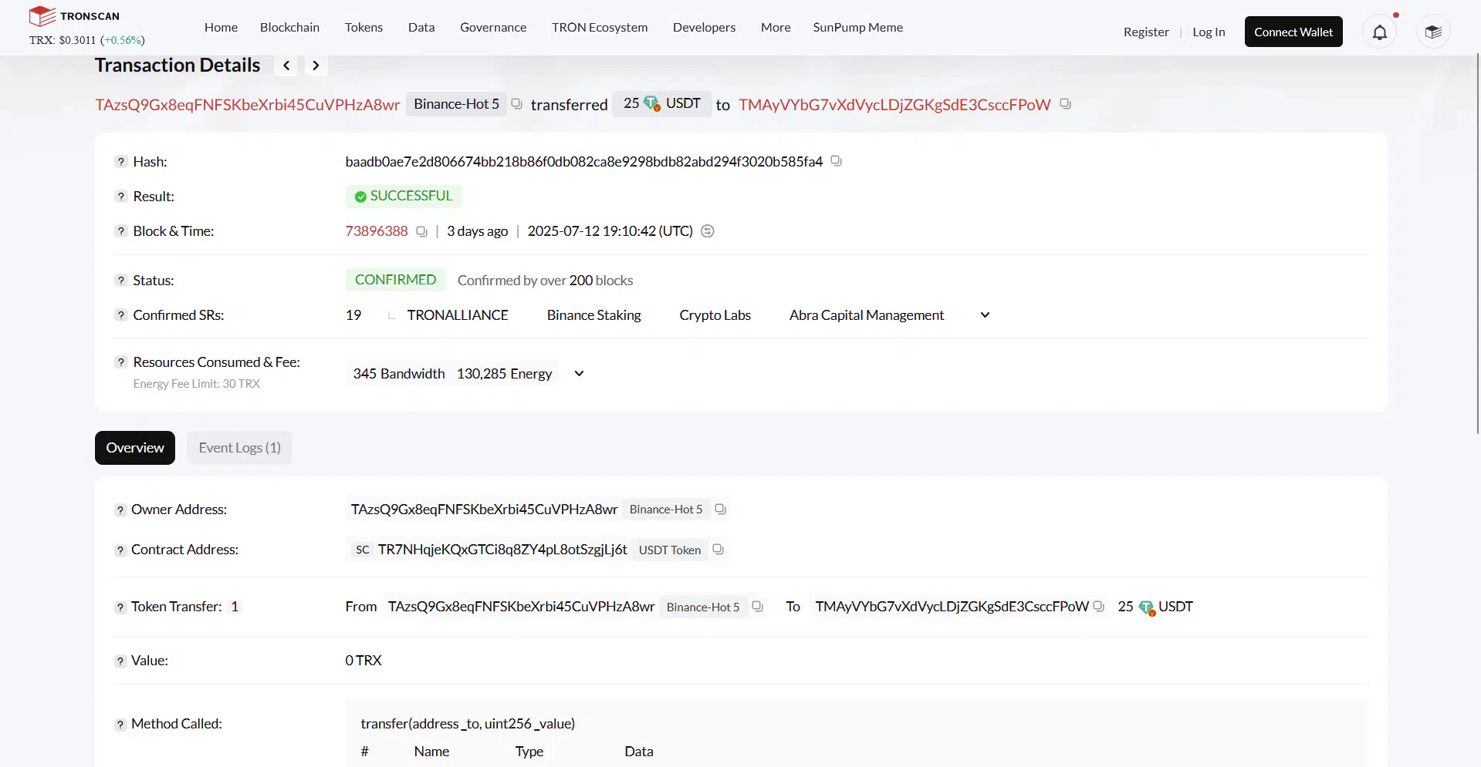Image resolution: width=1481 pixels, height=767 pixels.
Task: Open the notifications bell
Action: click(x=1379, y=32)
